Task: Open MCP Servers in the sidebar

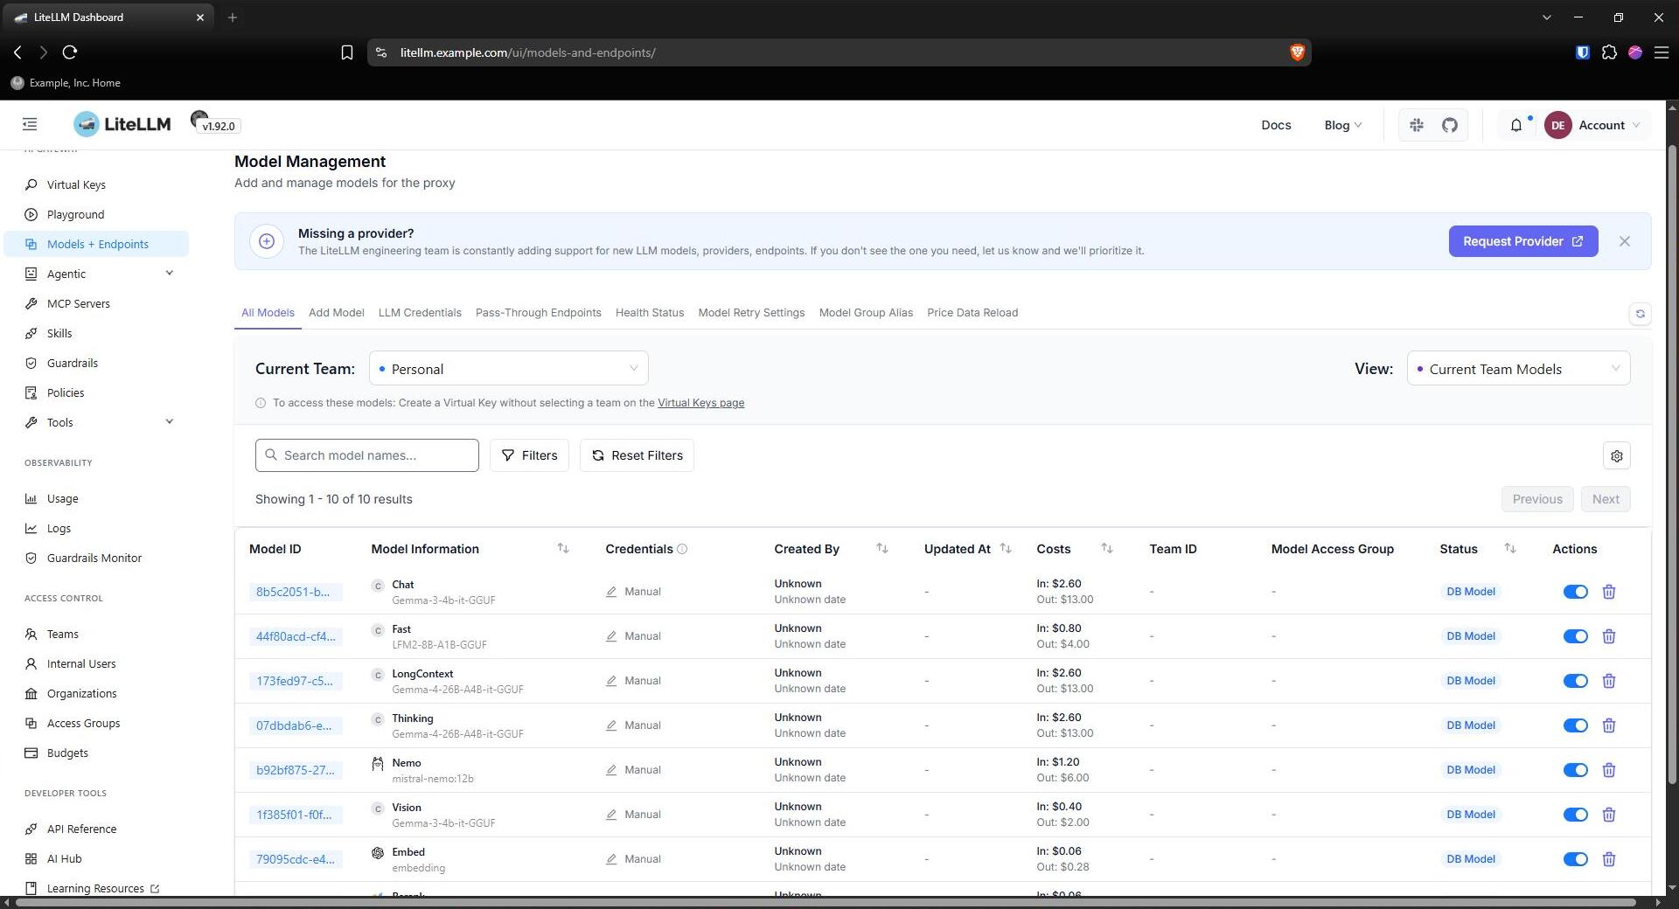Action: pos(96,303)
